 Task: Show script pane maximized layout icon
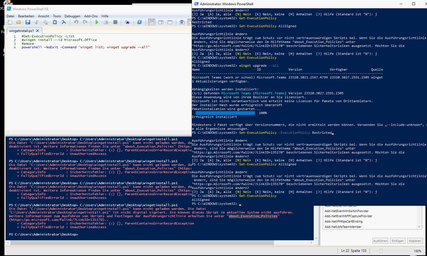tap(170, 22)
